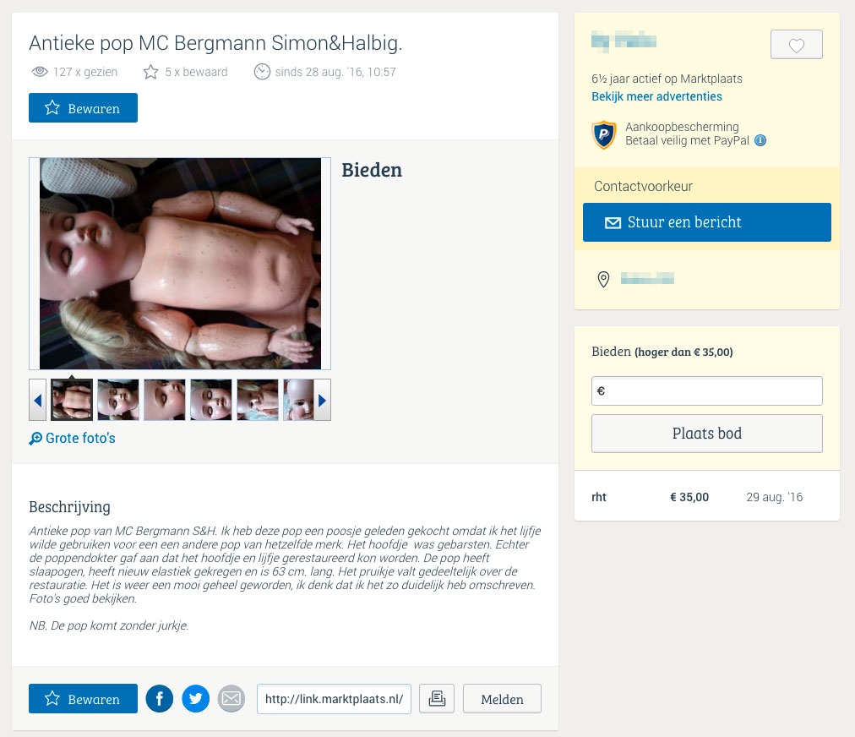Place bid with Plaats bod button
Image resolution: width=855 pixels, height=737 pixels.
coord(706,433)
